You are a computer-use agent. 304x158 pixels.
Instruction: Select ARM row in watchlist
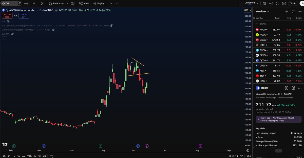(x=278, y=71)
